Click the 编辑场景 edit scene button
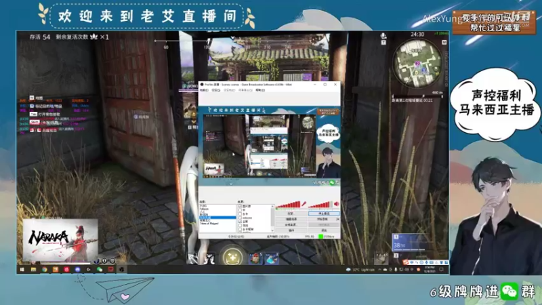Viewport: 542px width, 305px height. [x=291, y=219]
